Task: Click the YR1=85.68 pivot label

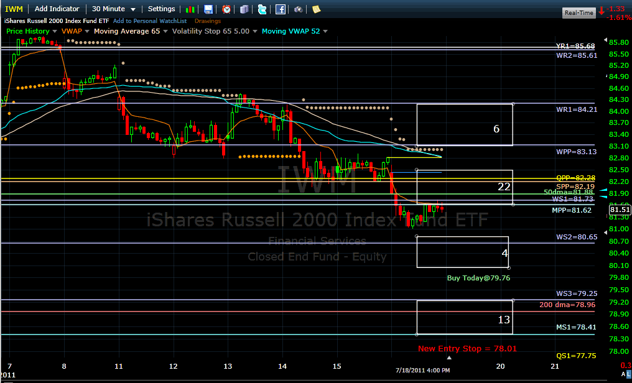Action: coord(575,46)
